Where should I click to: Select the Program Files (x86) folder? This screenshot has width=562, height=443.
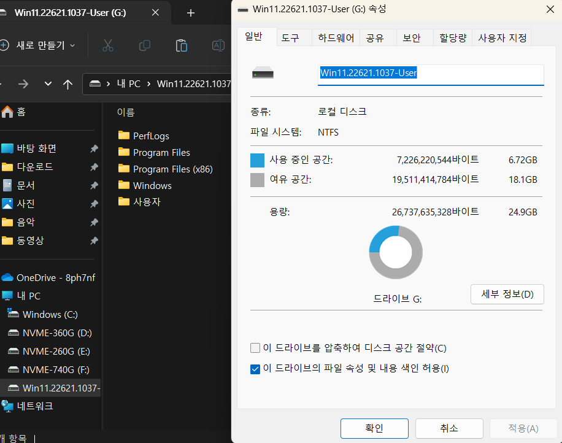point(165,169)
